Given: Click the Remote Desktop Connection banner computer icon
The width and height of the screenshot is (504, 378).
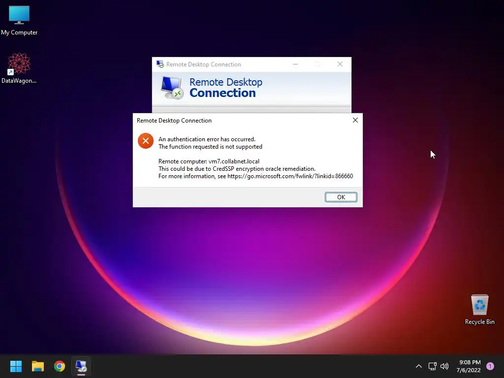Looking at the screenshot, I should point(172,88).
